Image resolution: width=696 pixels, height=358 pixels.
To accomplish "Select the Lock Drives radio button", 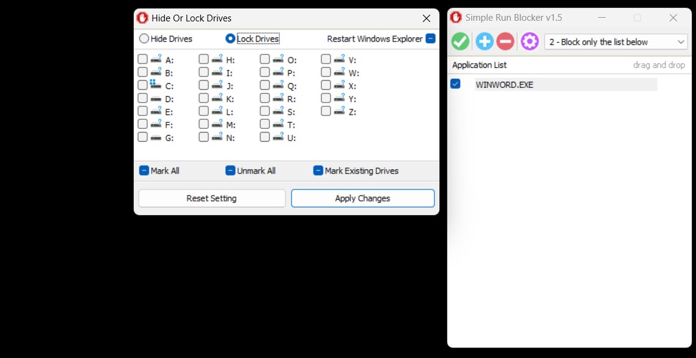I will coord(230,38).
